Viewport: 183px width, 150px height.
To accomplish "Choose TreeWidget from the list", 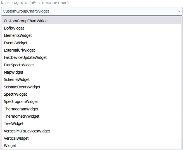I will pyautogui.click(x=14, y=124).
